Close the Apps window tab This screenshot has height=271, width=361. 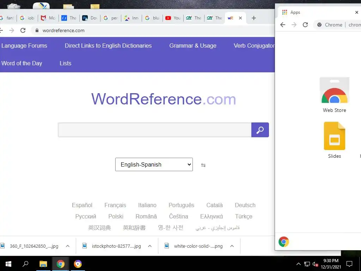click(357, 12)
